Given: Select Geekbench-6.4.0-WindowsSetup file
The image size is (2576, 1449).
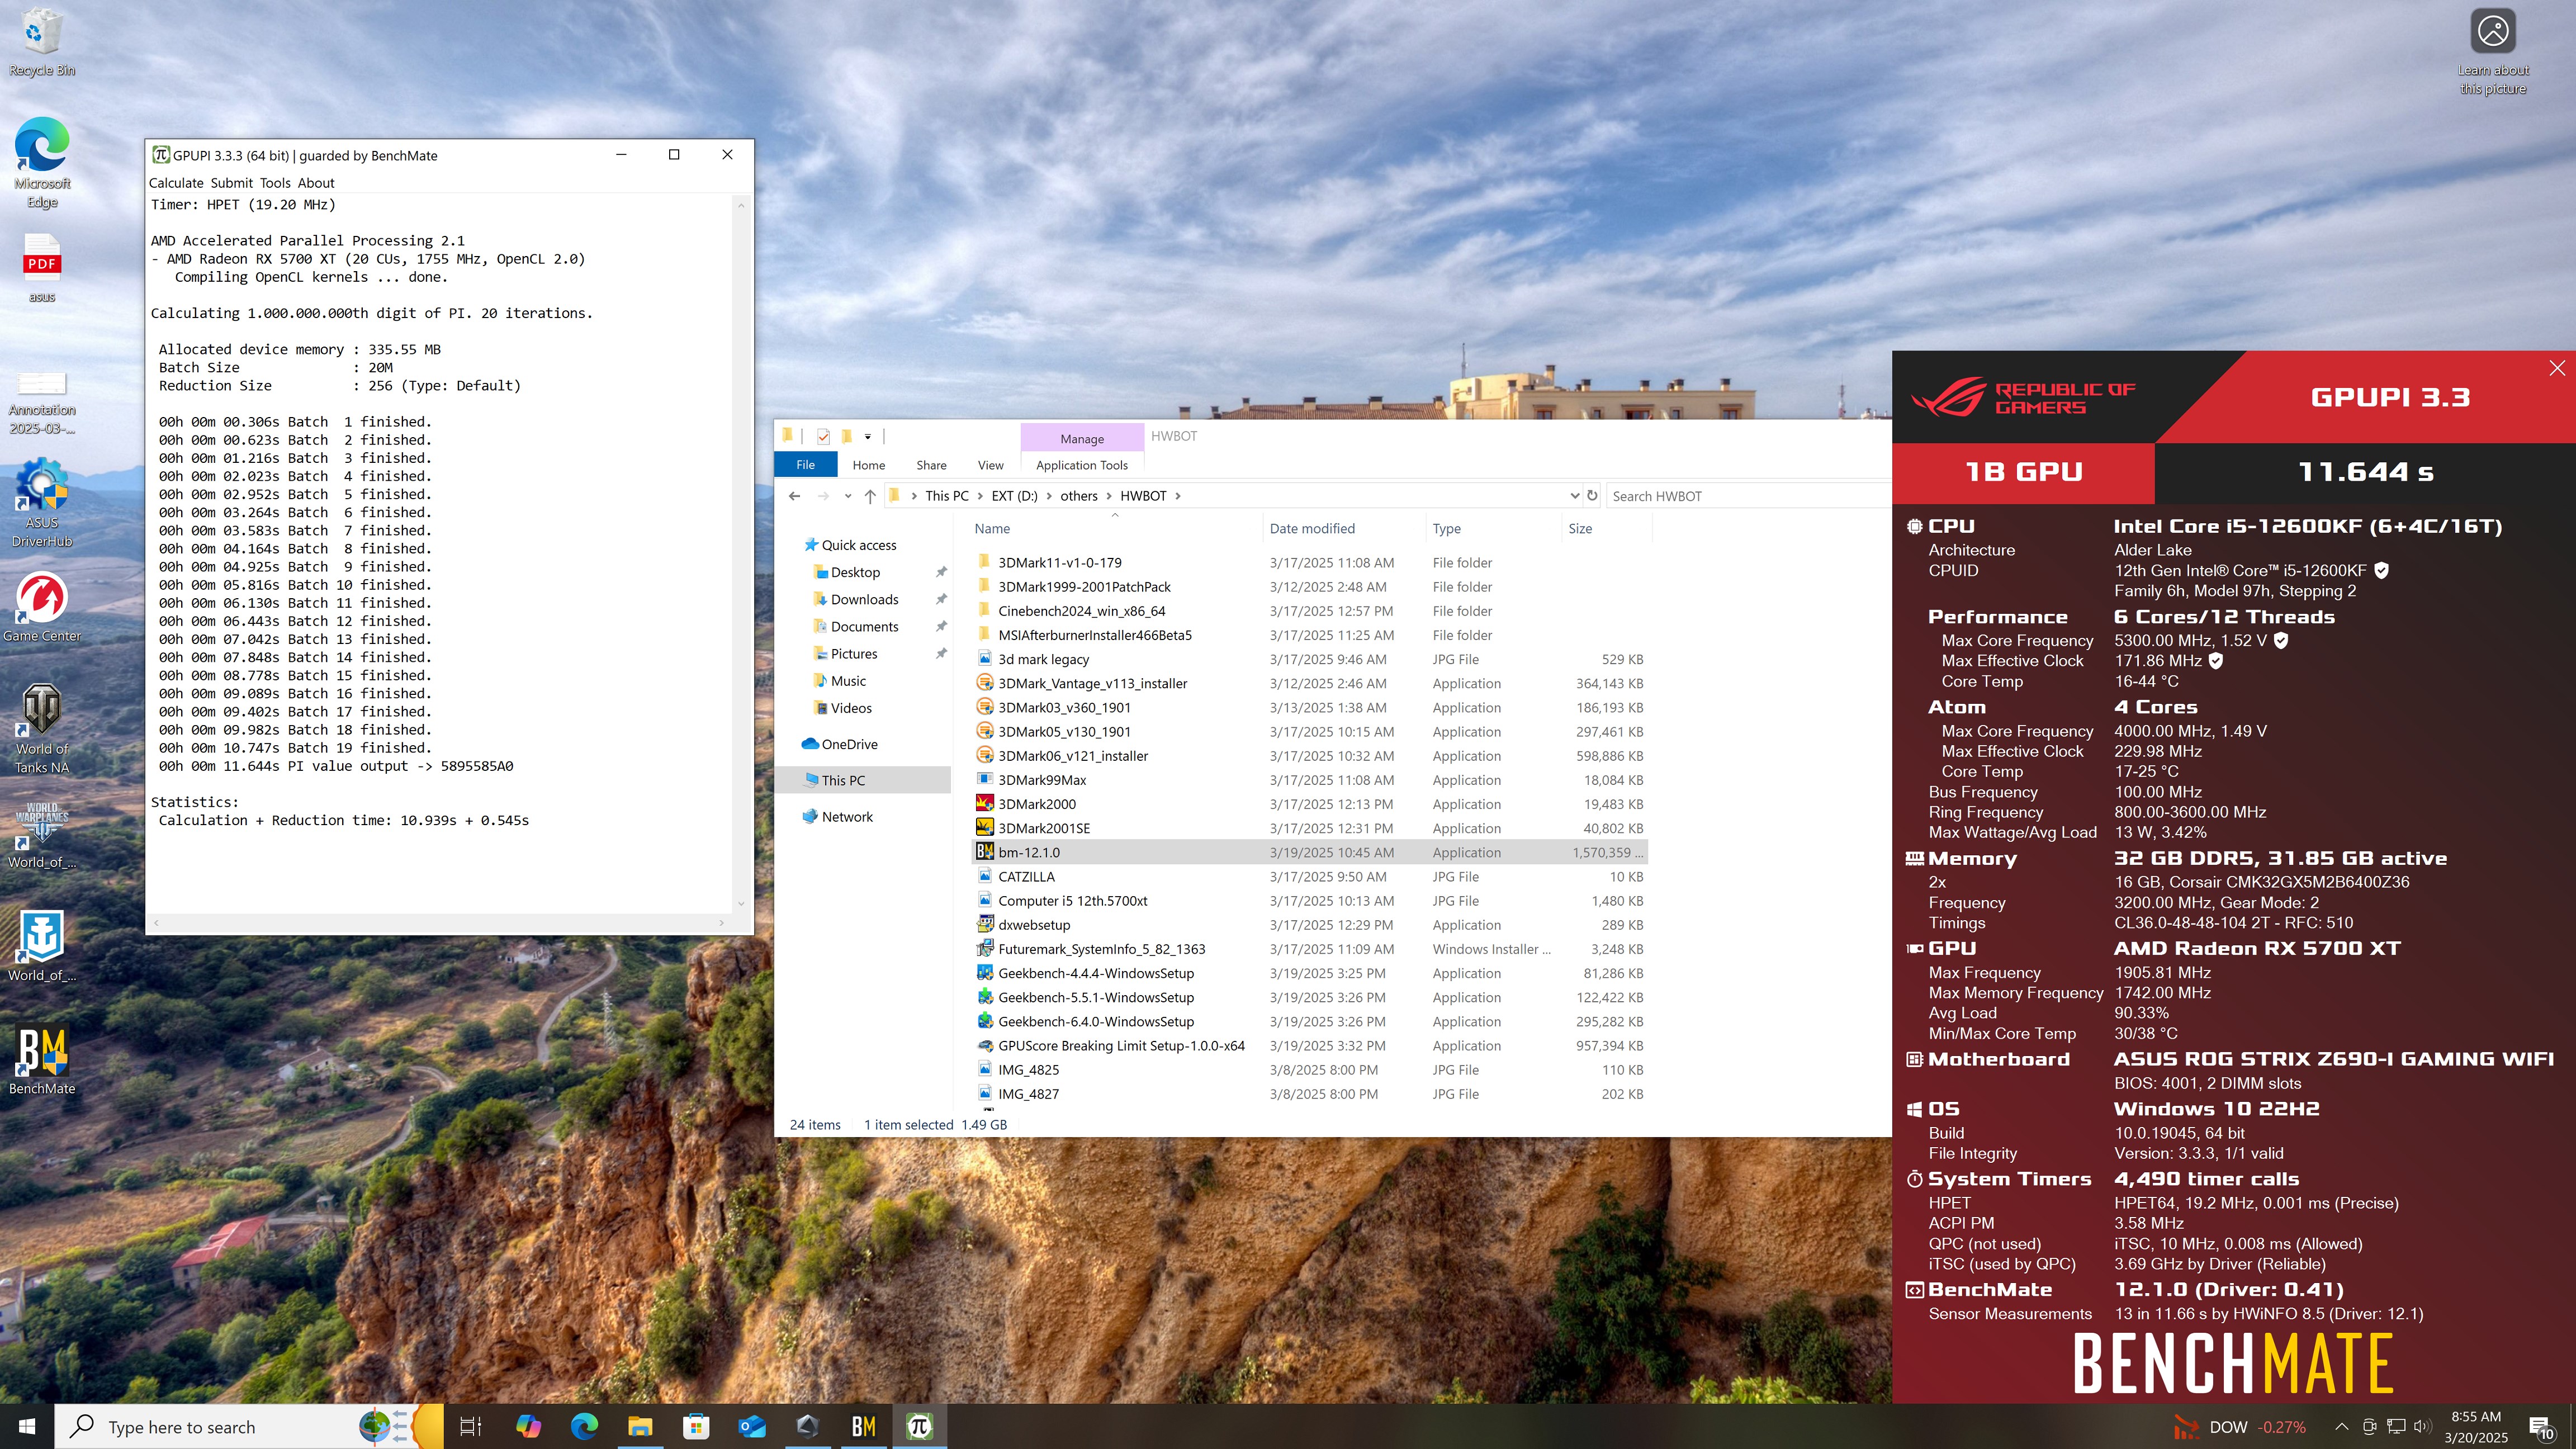Looking at the screenshot, I should (x=1309, y=1022).
